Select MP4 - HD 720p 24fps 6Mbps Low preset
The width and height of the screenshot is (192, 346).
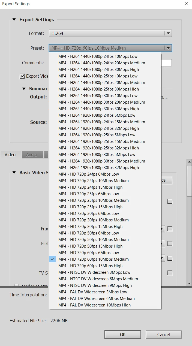point(89,174)
